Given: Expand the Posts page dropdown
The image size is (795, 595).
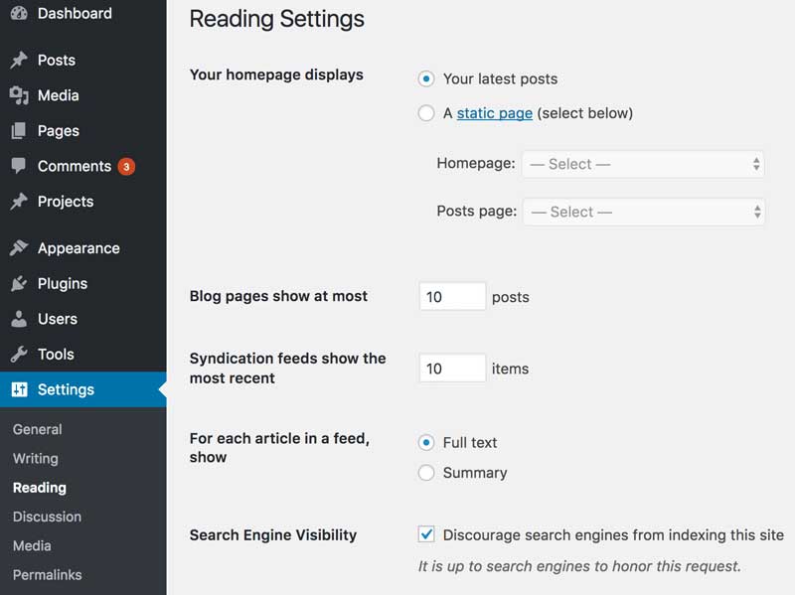Looking at the screenshot, I should click(643, 212).
